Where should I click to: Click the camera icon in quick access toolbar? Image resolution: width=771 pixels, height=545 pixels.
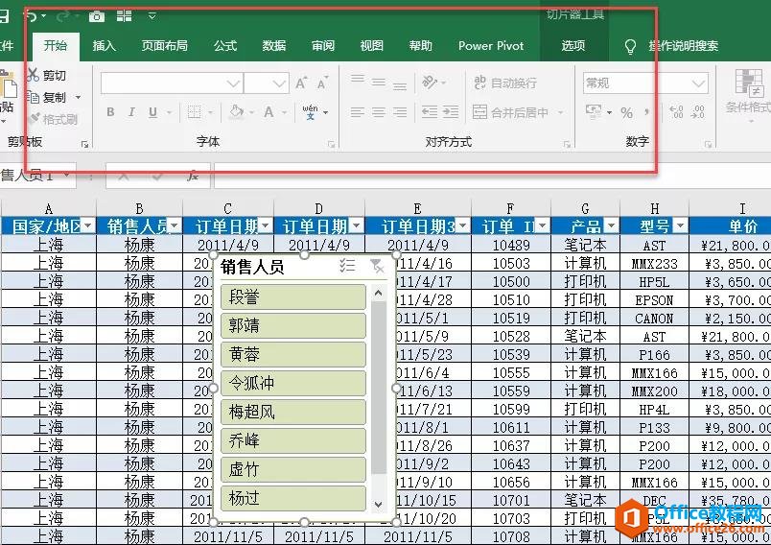click(x=96, y=15)
